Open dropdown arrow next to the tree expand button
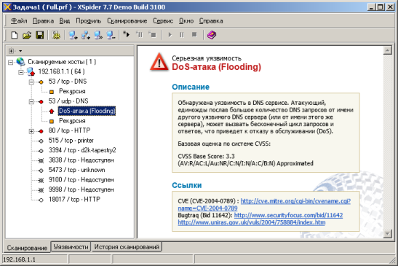 point(20,51)
